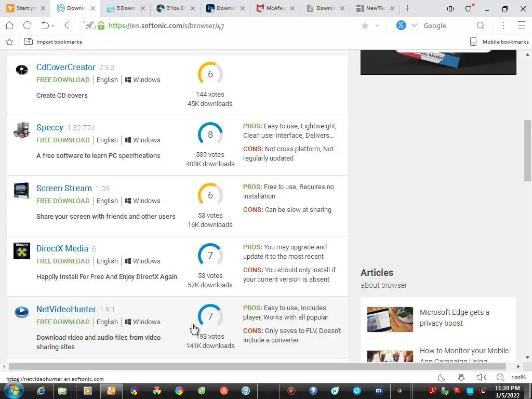Switch to the Start tab
Screen dimensions: 532x399
[26, 8]
